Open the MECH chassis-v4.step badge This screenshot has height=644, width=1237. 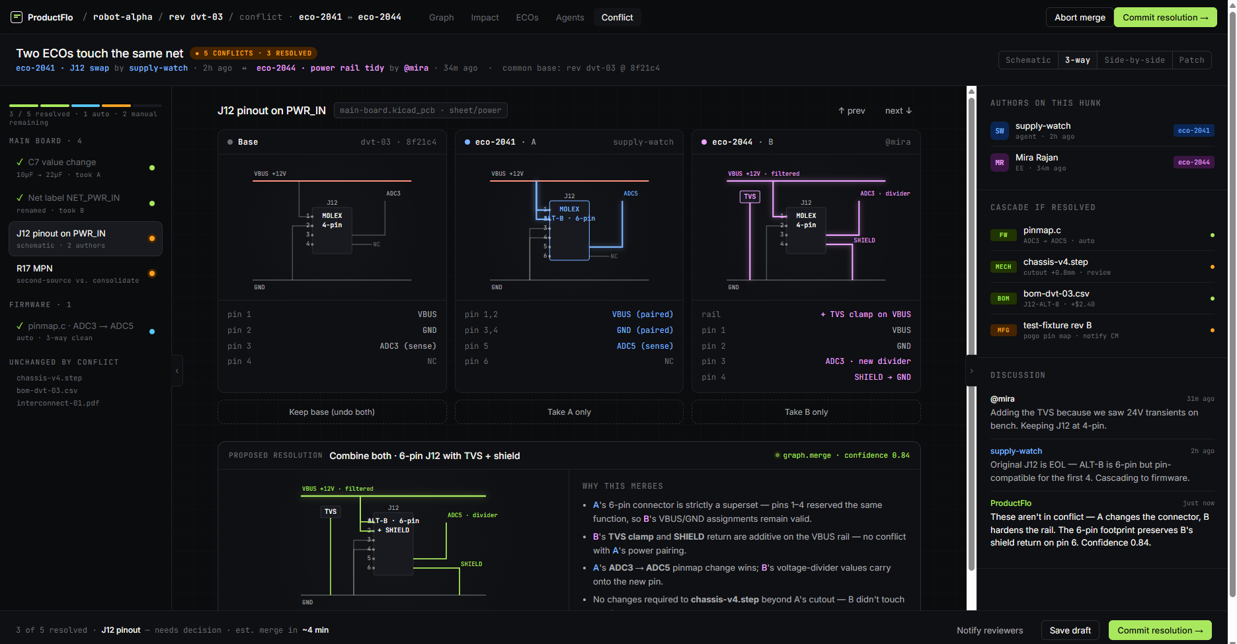[1003, 267]
